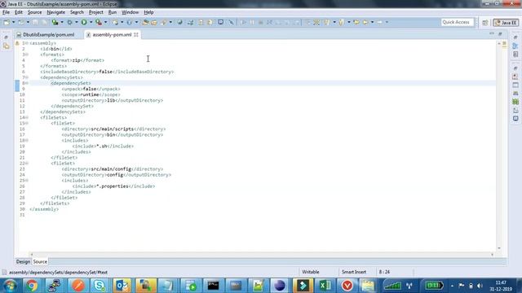Open the Source menu

pos(34,12)
